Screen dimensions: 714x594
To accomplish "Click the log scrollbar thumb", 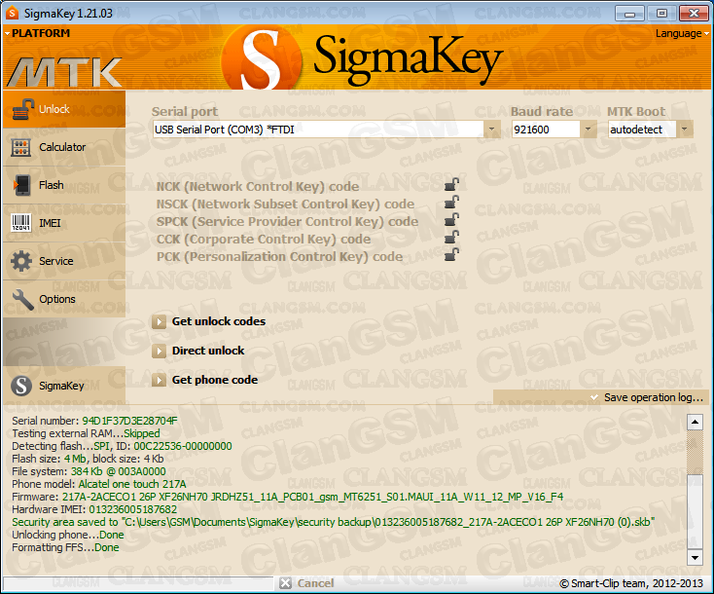I will tap(695, 511).
